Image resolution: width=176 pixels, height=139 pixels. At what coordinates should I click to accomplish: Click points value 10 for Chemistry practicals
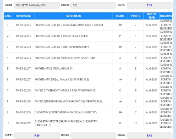point(136,123)
